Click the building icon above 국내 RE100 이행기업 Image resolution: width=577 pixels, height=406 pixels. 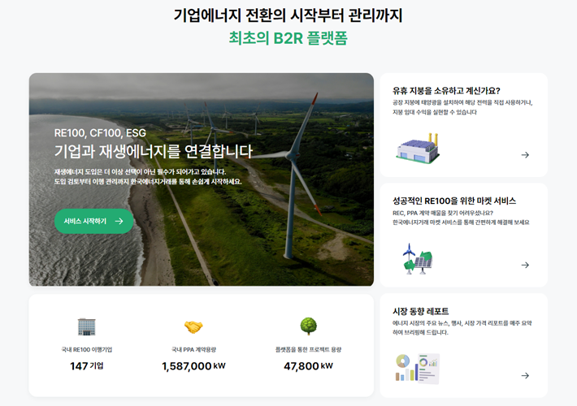click(x=86, y=326)
